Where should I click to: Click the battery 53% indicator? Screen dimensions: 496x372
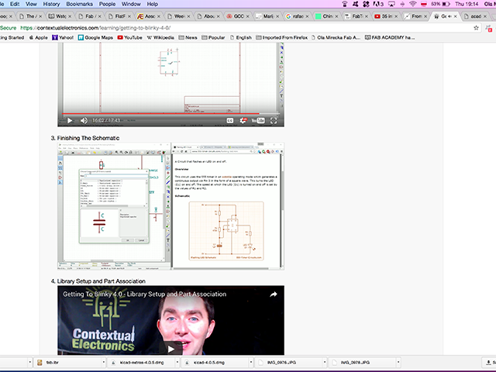click(x=440, y=4)
